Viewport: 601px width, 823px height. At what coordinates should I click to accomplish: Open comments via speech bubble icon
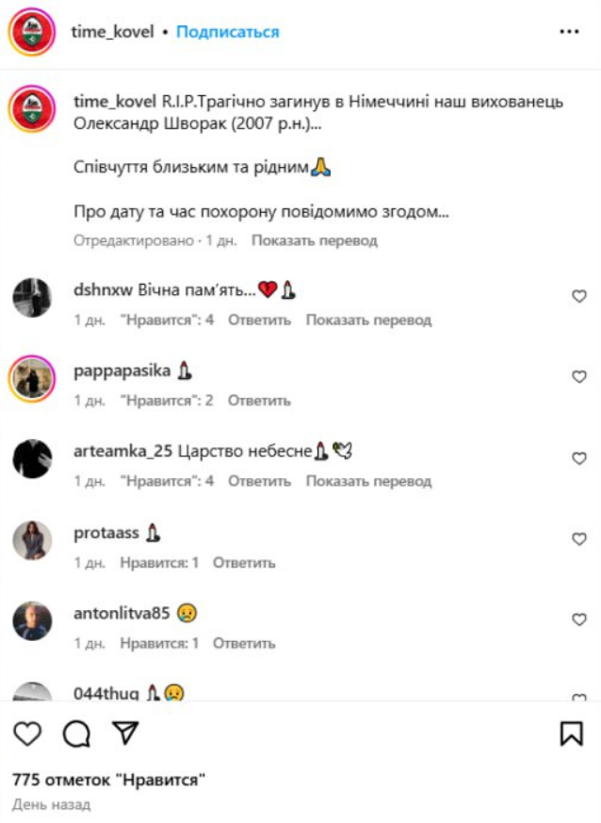click(x=76, y=733)
